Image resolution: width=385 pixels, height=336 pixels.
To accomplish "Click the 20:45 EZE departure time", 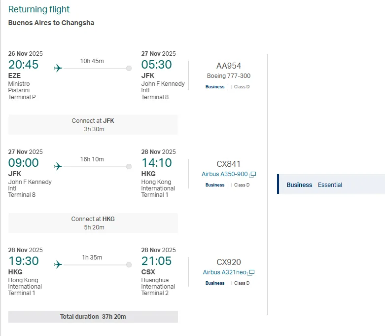I will pos(23,65).
